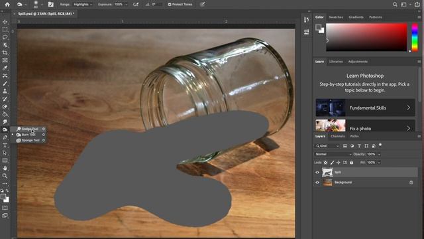This screenshot has width=424, height=239.
Task: Toggle pixel layer filter icon
Action: tap(345, 146)
